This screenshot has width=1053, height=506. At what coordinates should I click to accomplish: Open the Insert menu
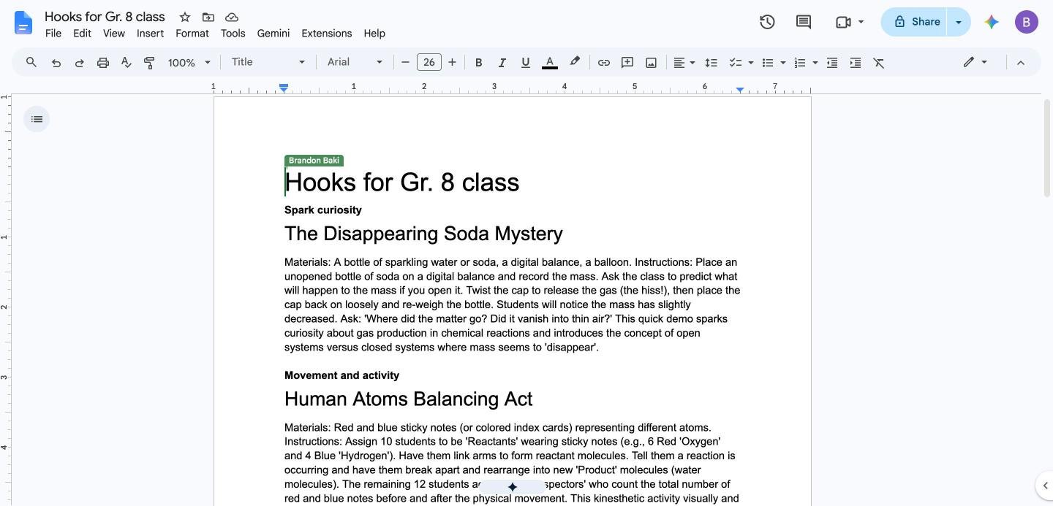(150, 34)
